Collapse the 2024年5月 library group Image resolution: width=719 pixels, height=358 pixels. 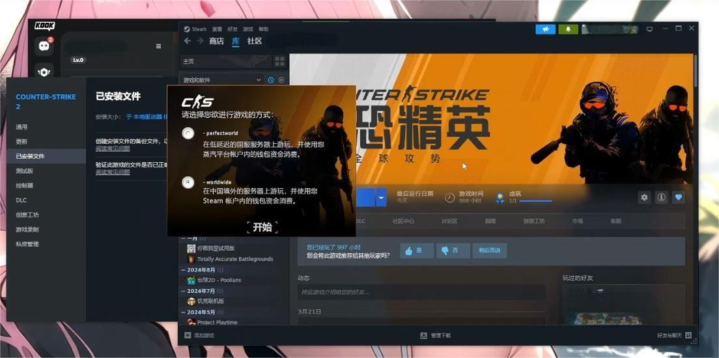184,312
